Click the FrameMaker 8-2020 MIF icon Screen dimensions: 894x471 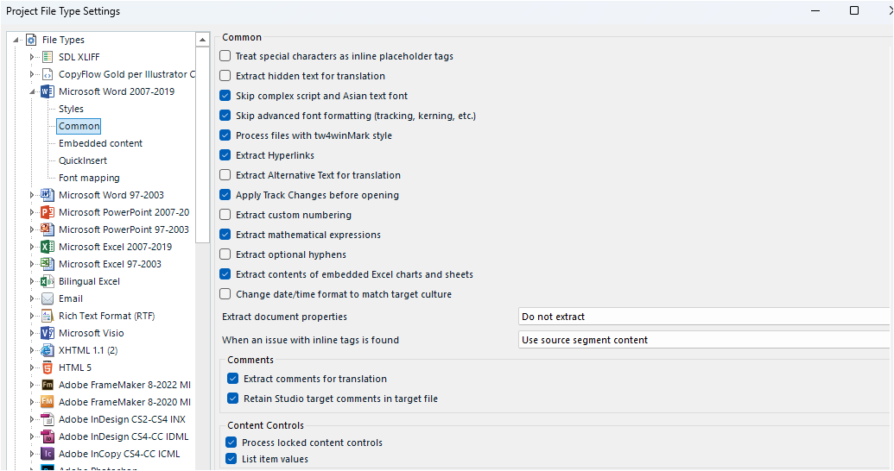[x=48, y=402]
